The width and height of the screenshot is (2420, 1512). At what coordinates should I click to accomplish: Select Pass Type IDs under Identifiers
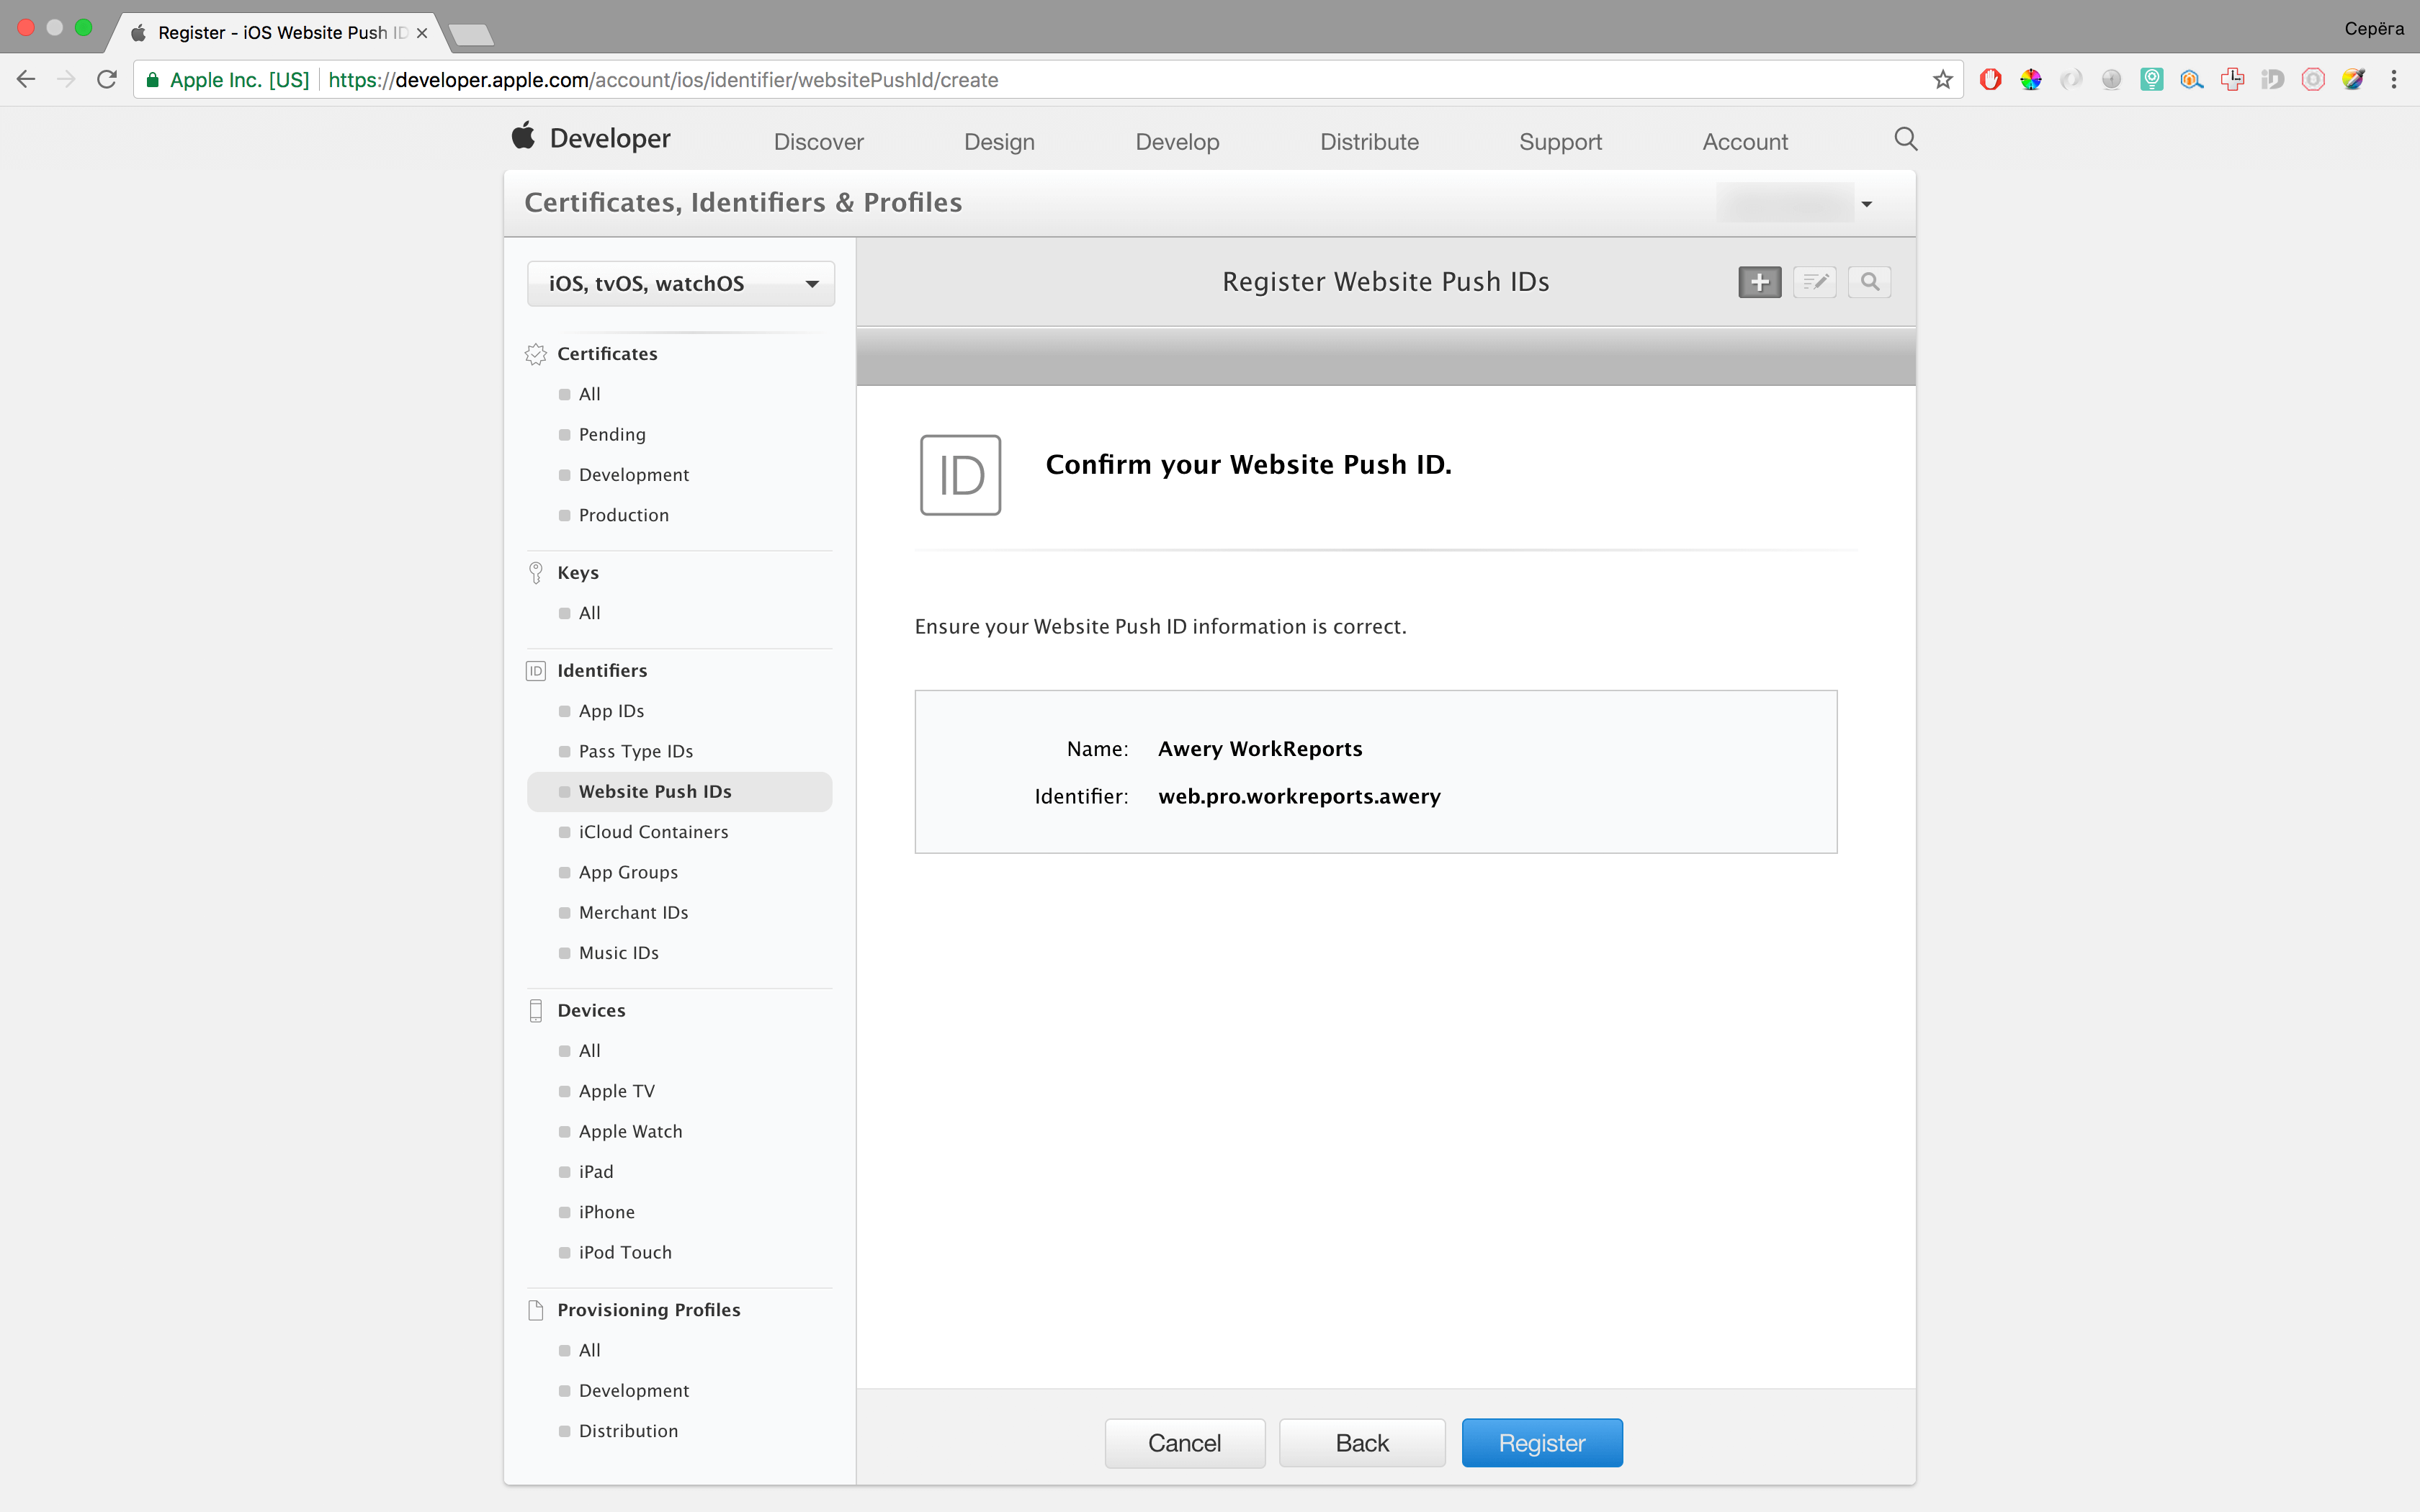pos(635,751)
